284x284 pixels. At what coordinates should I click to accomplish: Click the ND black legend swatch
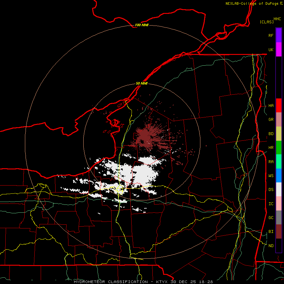tap(279, 246)
